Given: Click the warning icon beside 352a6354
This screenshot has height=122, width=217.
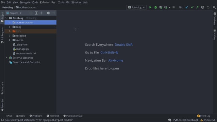Looking at the screenshot, I should [201, 120].
